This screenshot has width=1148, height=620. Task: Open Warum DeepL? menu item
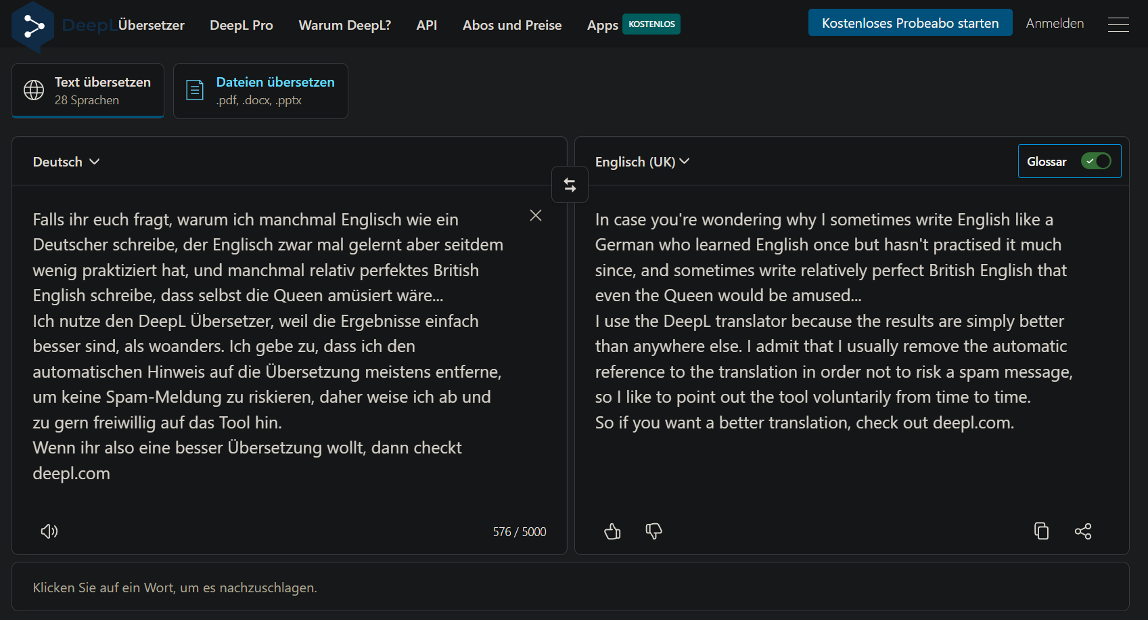[x=345, y=25]
